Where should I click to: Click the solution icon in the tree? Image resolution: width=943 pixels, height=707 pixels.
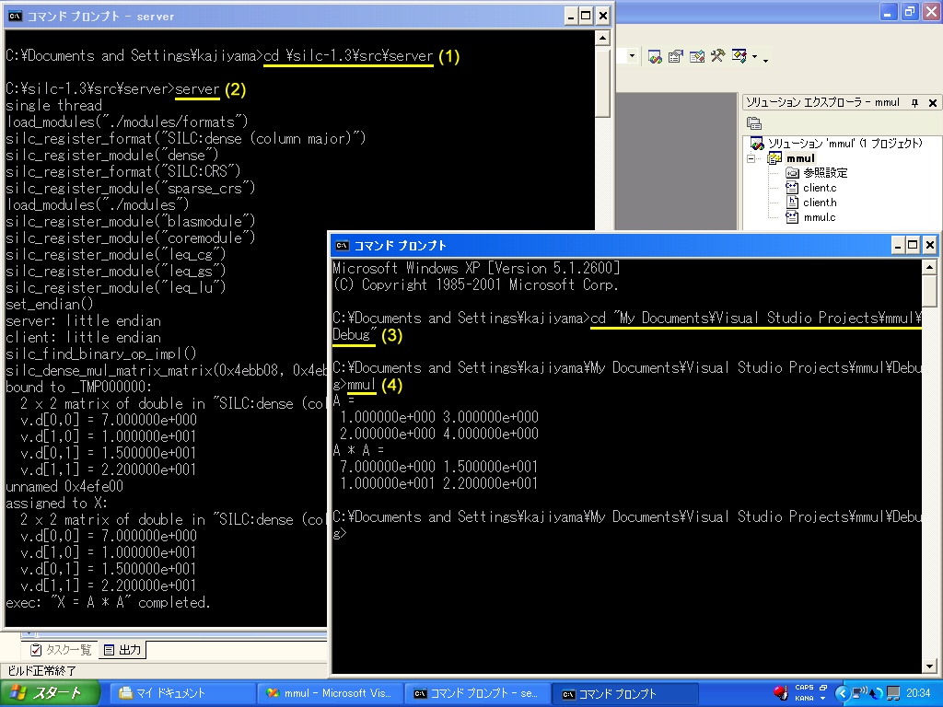(x=757, y=143)
